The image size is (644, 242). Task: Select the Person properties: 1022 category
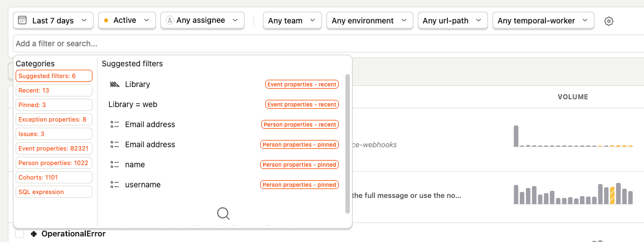pos(54,163)
